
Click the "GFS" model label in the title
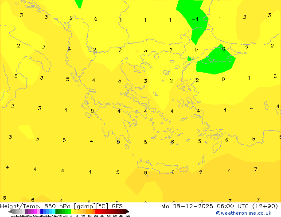click(117, 206)
